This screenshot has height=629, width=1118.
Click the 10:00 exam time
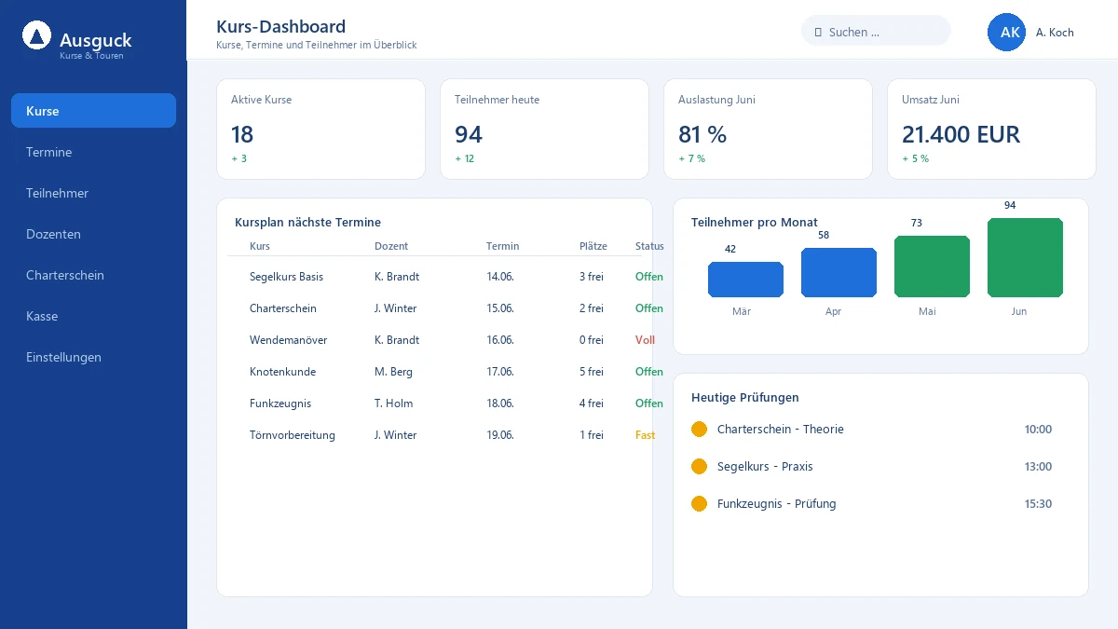1038,430
